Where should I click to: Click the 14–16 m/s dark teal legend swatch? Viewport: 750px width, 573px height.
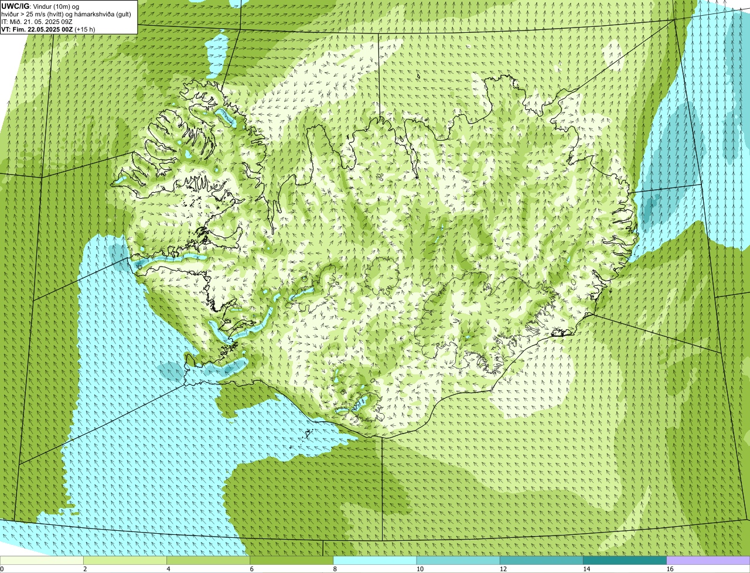click(625, 561)
